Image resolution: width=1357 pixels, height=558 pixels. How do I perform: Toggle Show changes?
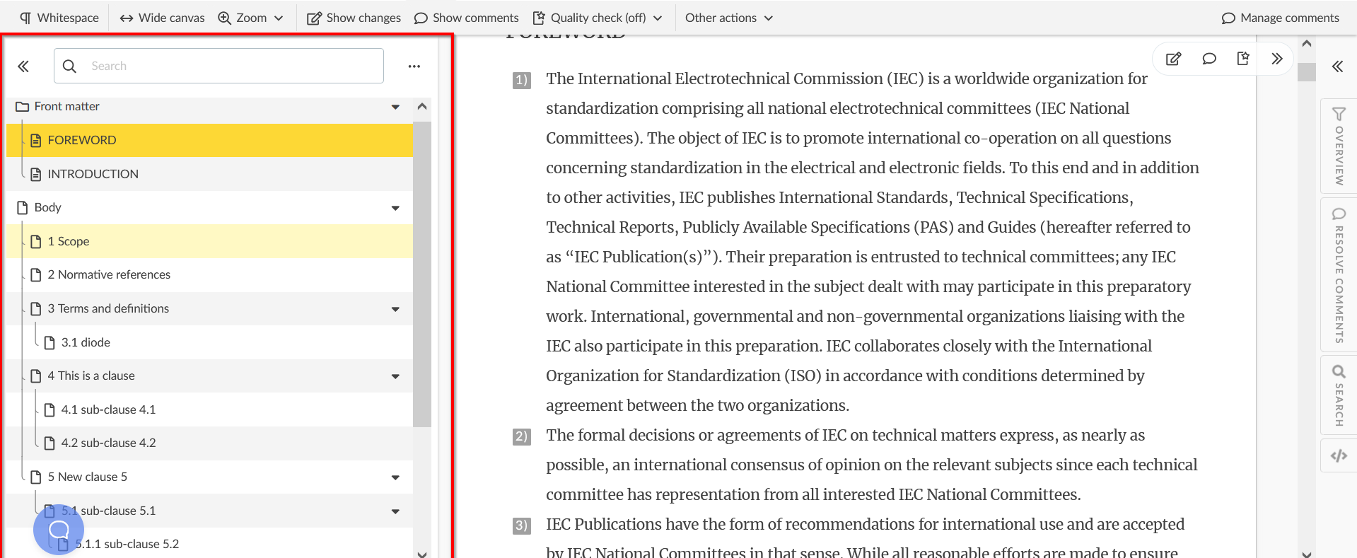[354, 18]
